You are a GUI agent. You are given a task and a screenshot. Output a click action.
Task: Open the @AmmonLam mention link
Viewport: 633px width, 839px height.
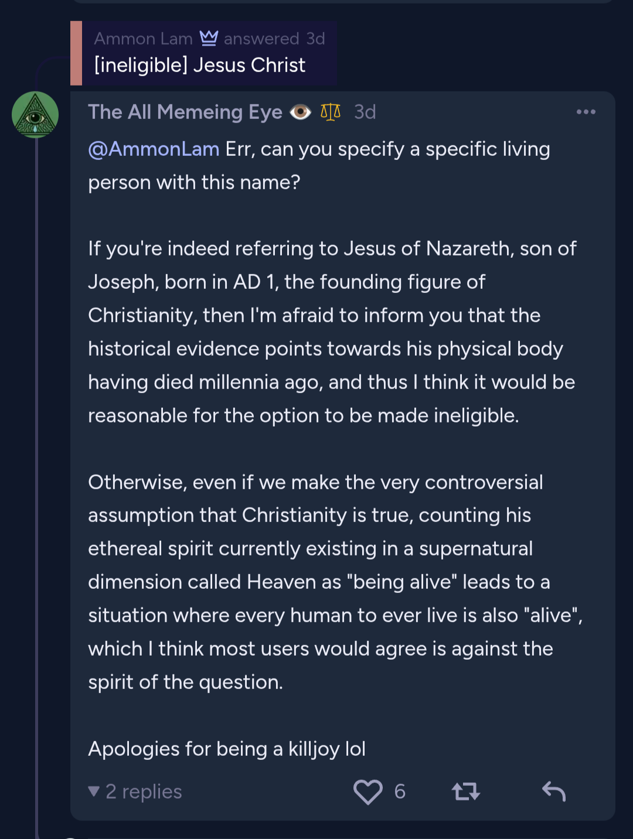click(x=154, y=149)
